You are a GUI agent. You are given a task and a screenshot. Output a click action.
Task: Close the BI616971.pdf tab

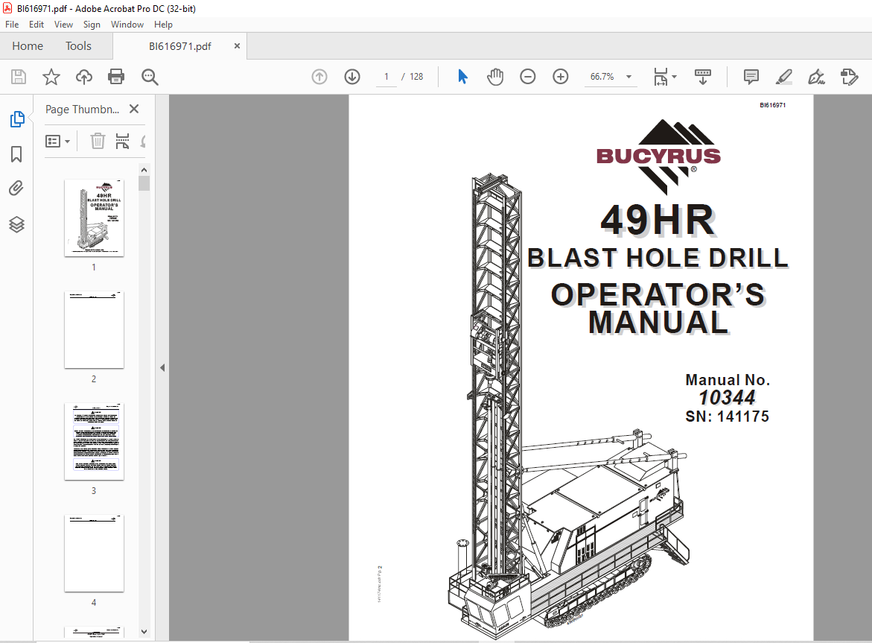pos(237,46)
